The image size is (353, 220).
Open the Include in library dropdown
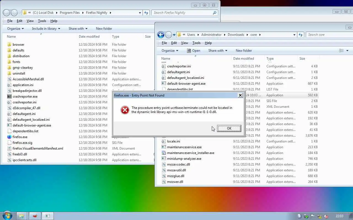pyautogui.click(x=46, y=29)
